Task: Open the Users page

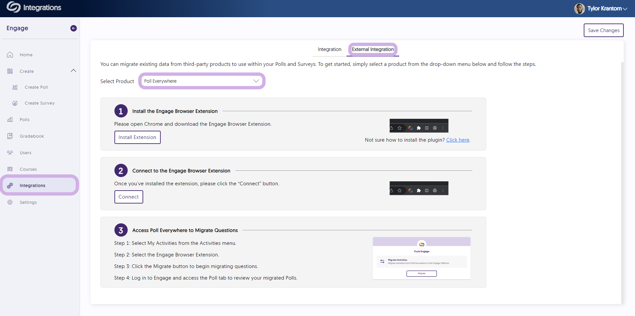Action: [x=25, y=153]
